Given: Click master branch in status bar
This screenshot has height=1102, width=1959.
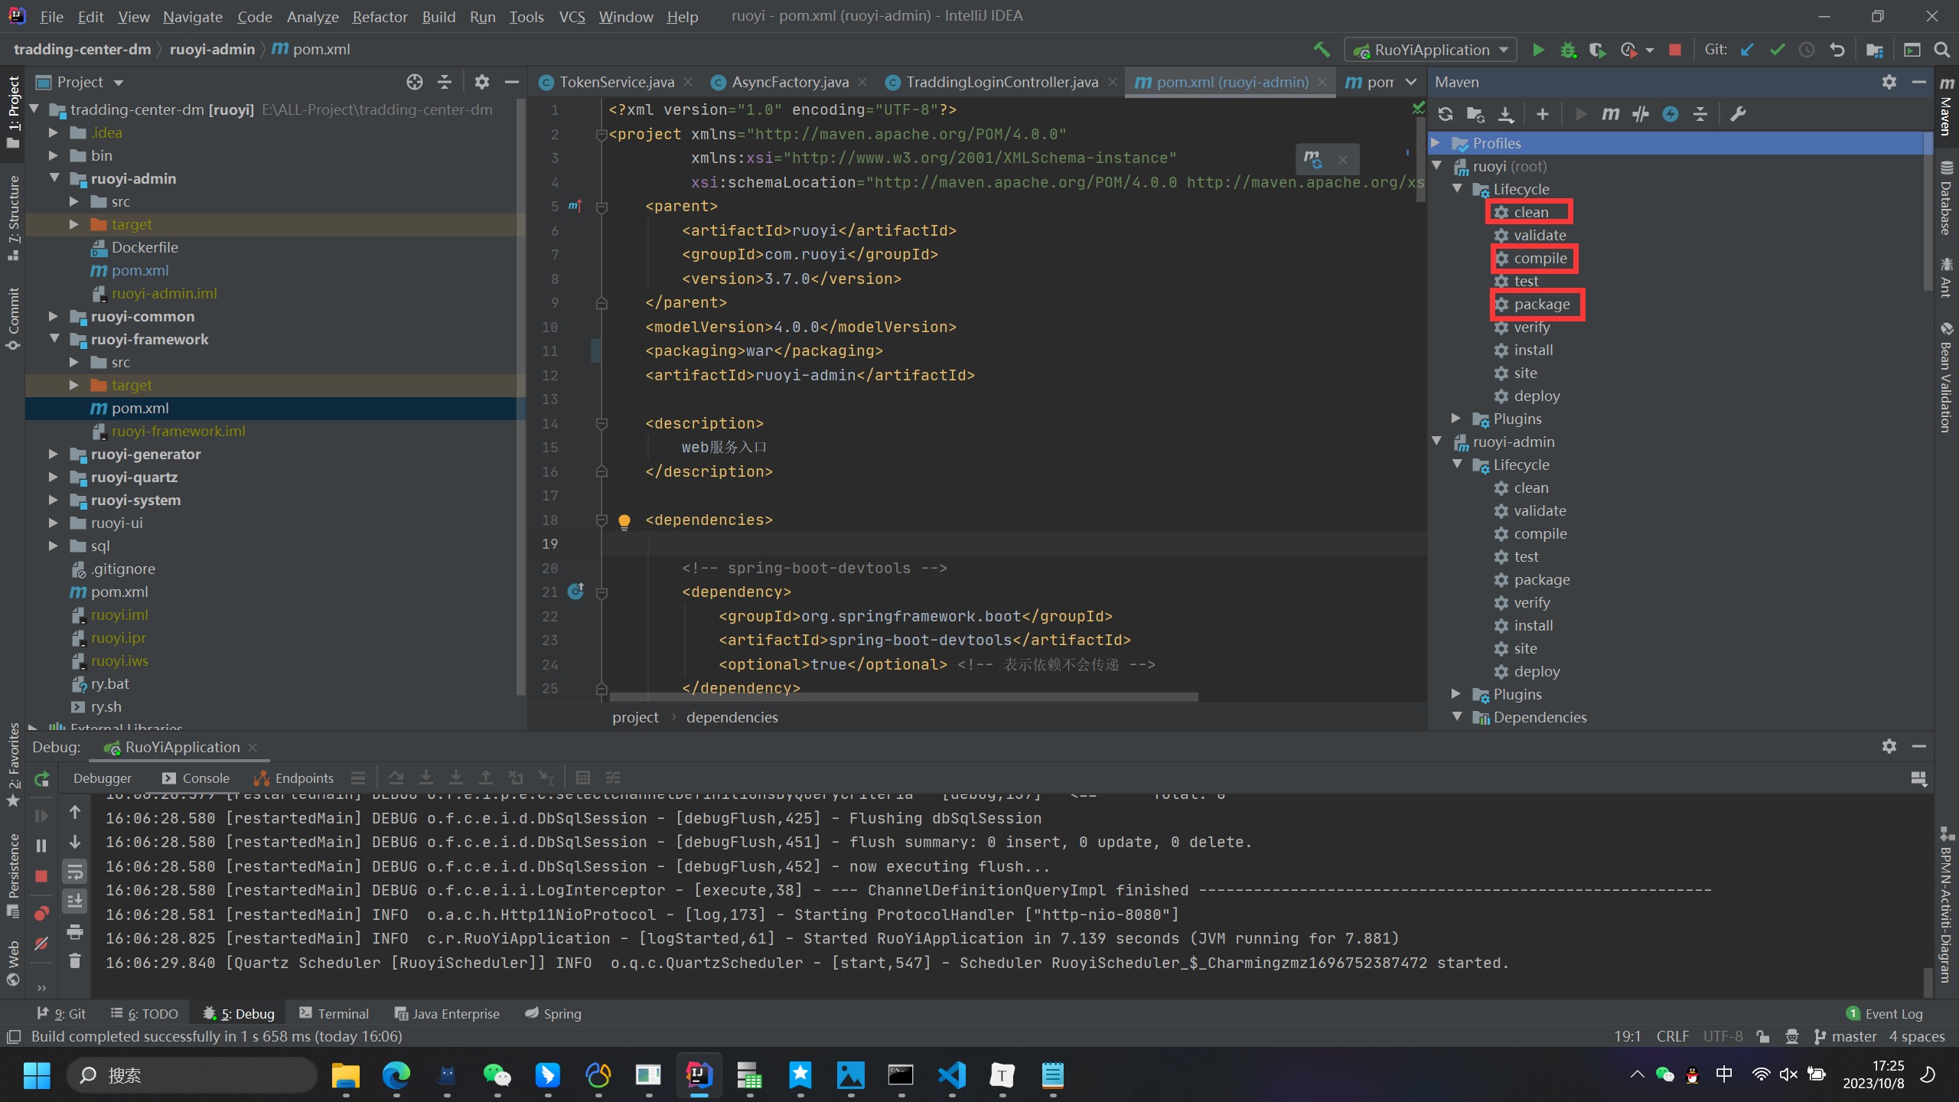Looking at the screenshot, I should tap(1845, 1036).
